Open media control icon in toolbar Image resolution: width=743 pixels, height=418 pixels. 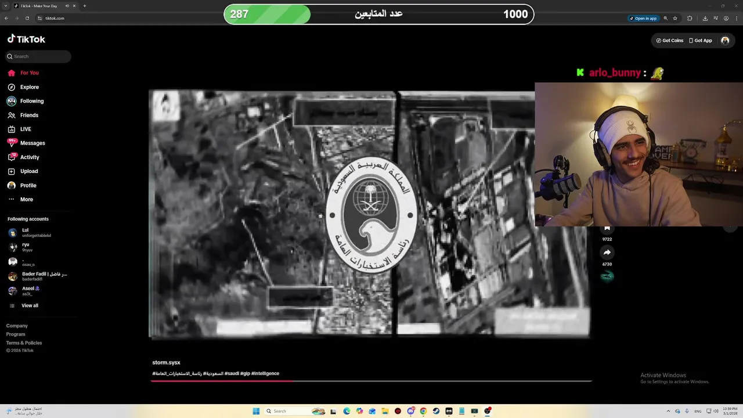(x=715, y=18)
